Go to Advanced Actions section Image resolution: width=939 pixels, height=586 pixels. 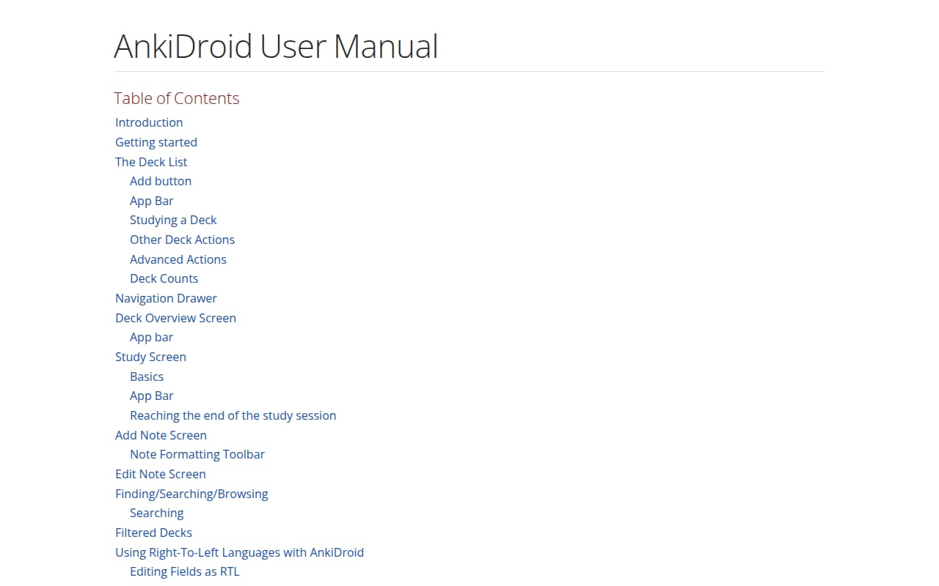pos(178,259)
